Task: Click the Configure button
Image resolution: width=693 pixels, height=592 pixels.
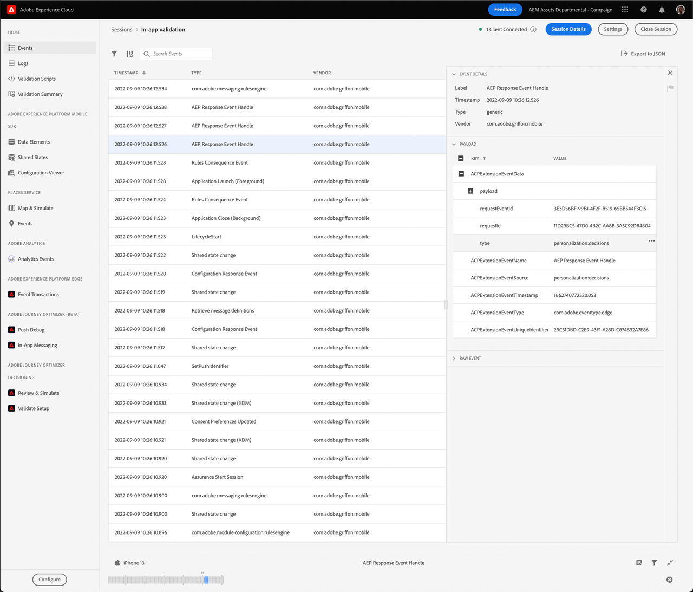Action: point(50,580)
